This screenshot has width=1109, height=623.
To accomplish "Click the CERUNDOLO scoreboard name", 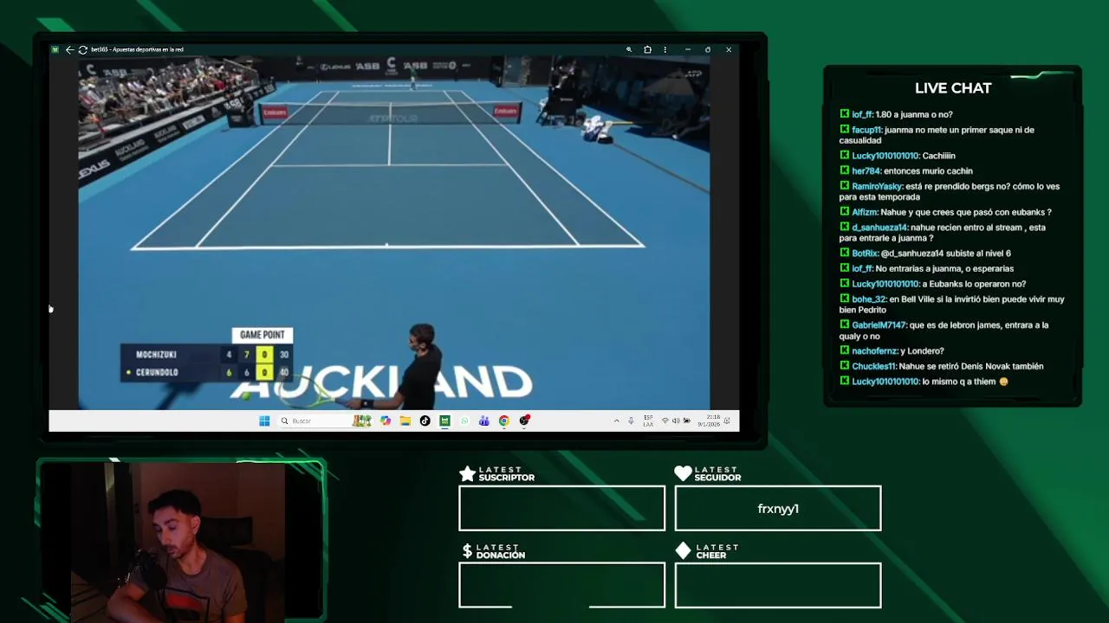I will pos(157,372).
